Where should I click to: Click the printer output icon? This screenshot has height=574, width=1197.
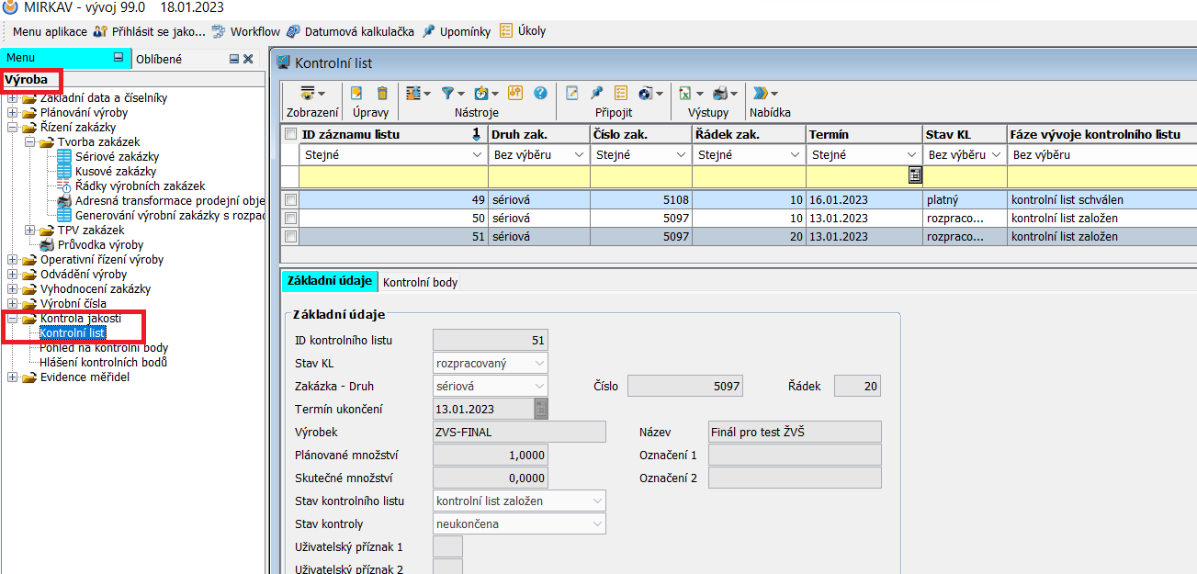pos(720,93)
